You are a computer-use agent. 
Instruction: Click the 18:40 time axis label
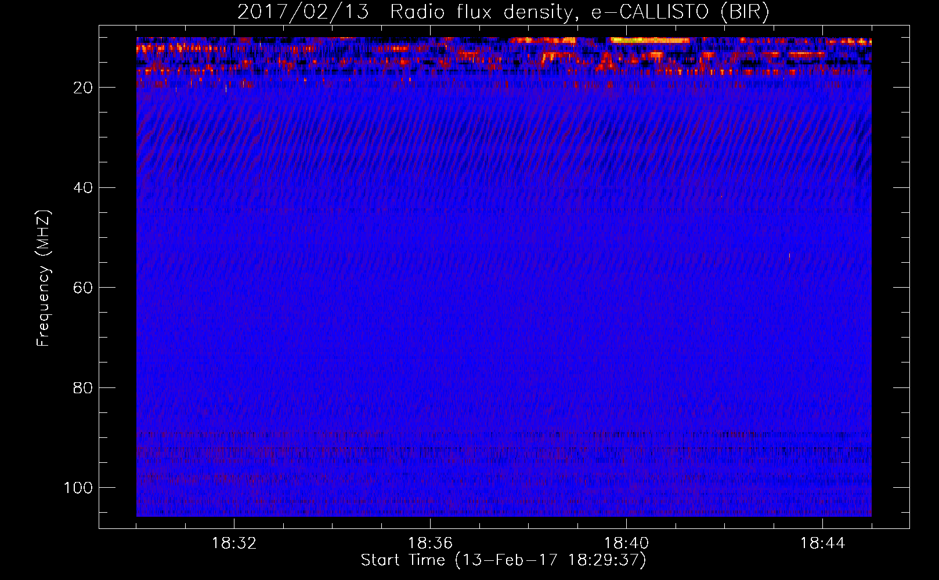[626, 543]
